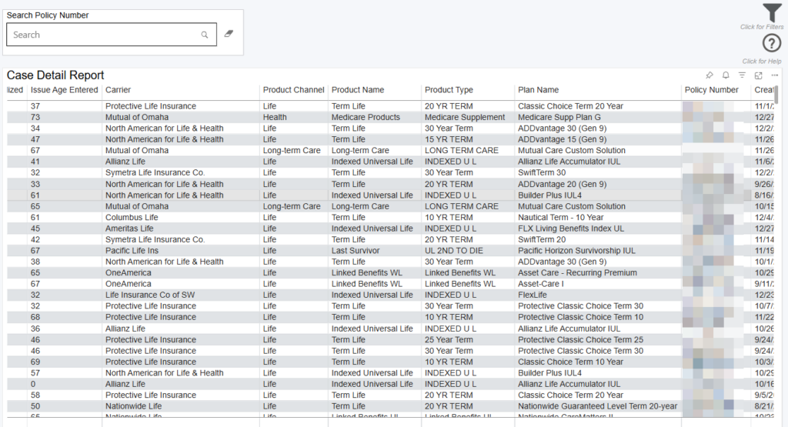Click the magnifier icon in Search box
The height and width of the screenshot is (427, 788).
pyautogui.click(x=205, y=35)
